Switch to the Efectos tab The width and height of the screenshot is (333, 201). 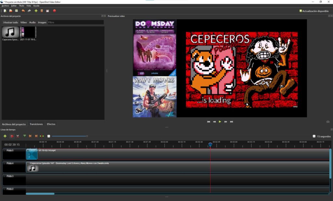pos(51,124)
